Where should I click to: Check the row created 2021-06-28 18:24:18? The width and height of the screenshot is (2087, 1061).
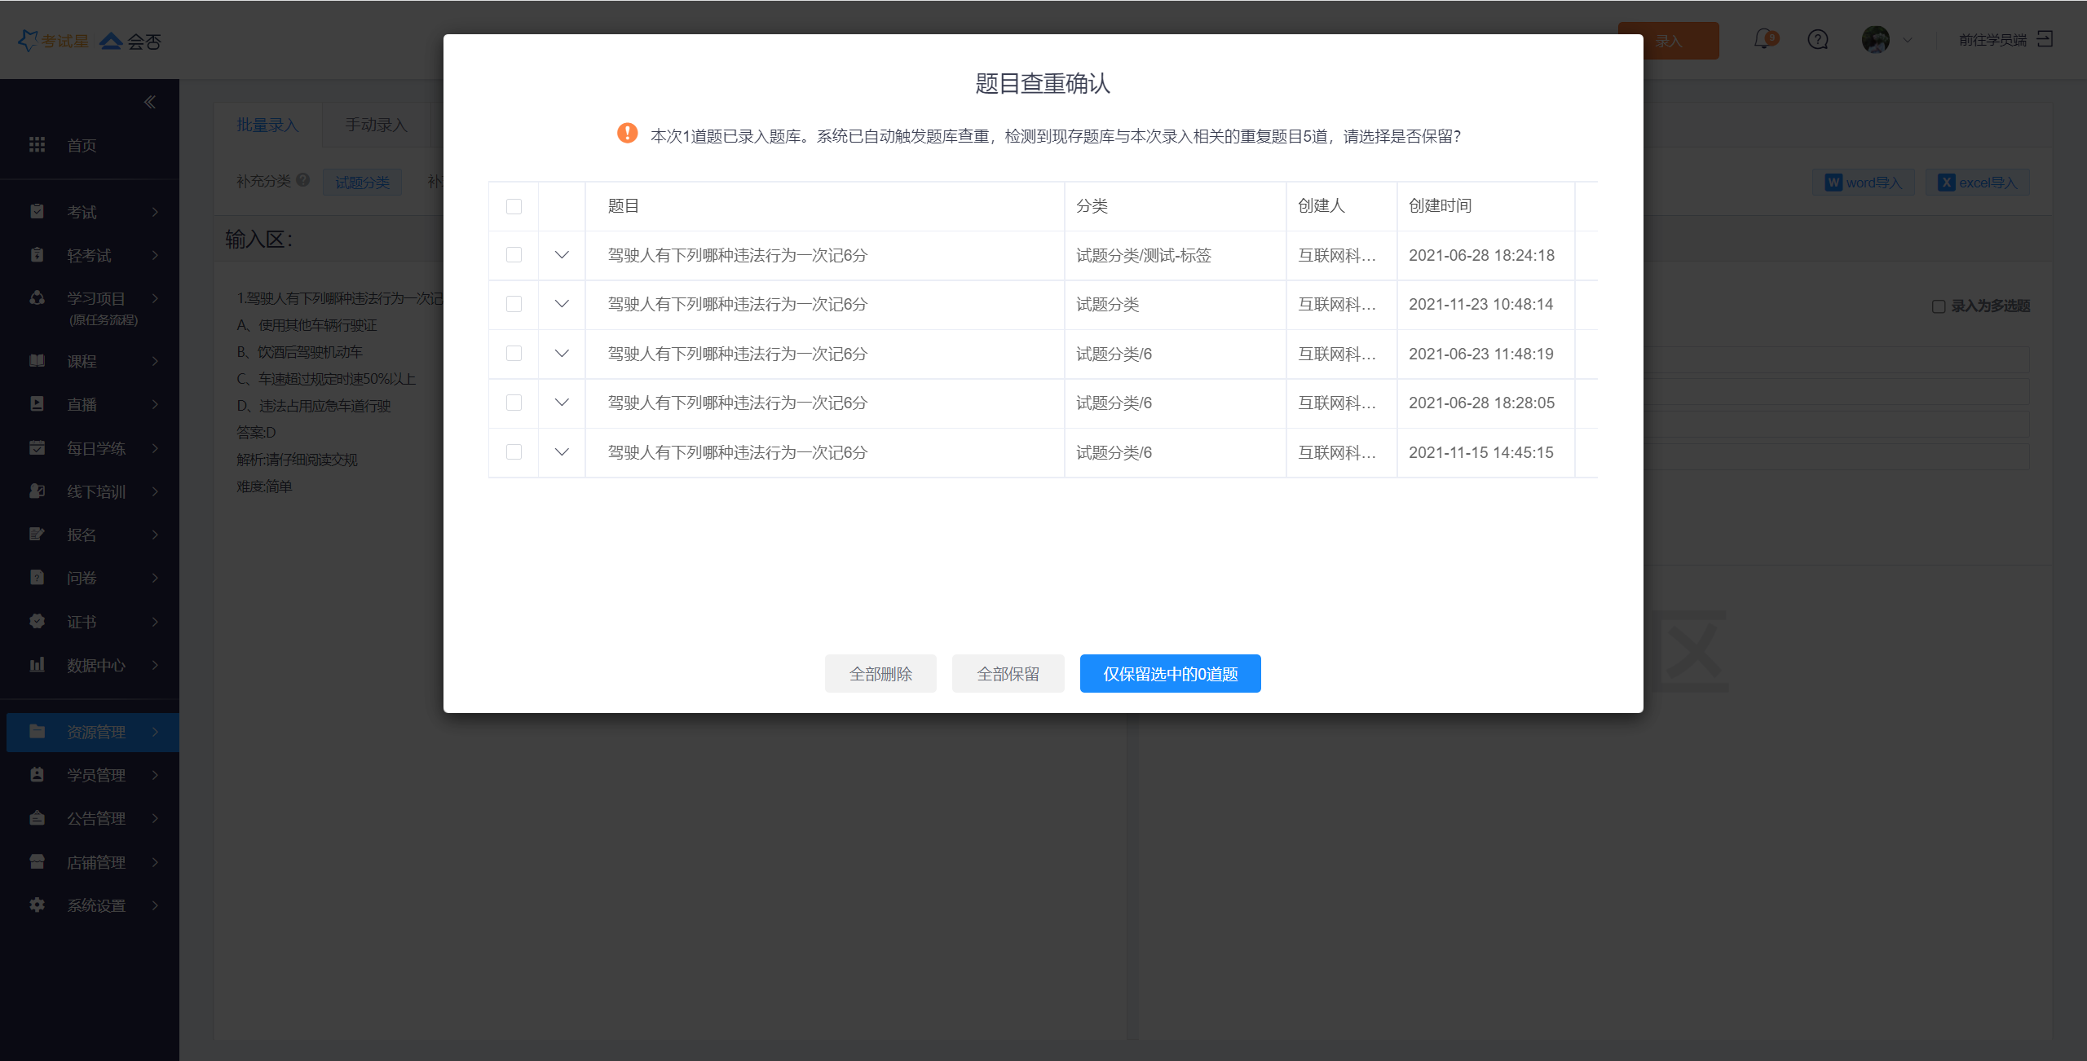514,255
